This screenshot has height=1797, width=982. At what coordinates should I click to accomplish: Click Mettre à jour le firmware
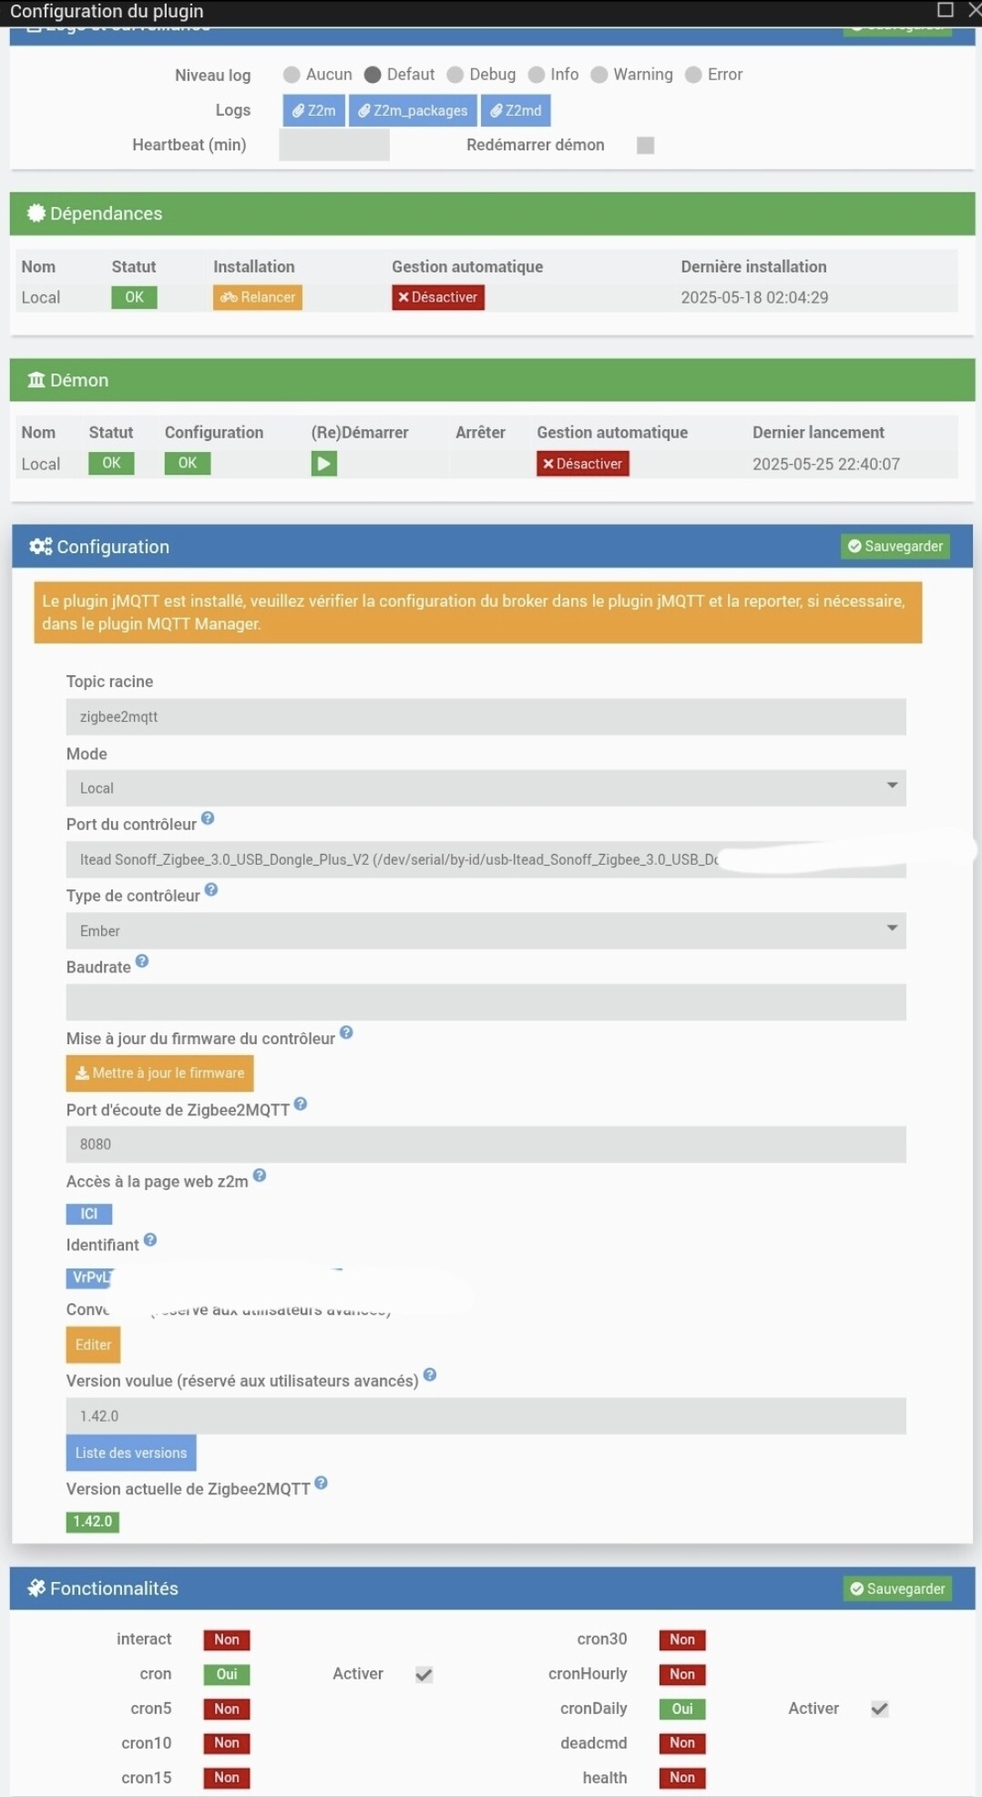click(159, 1073)
